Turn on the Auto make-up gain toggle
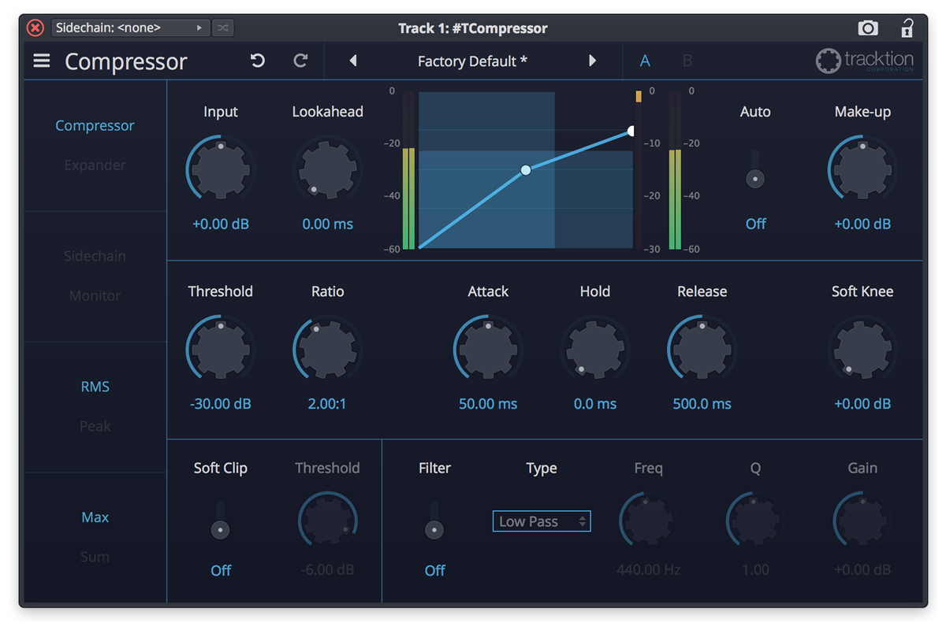Image resolution: width=946 pixels, height=630 pixels. point(754,178)
